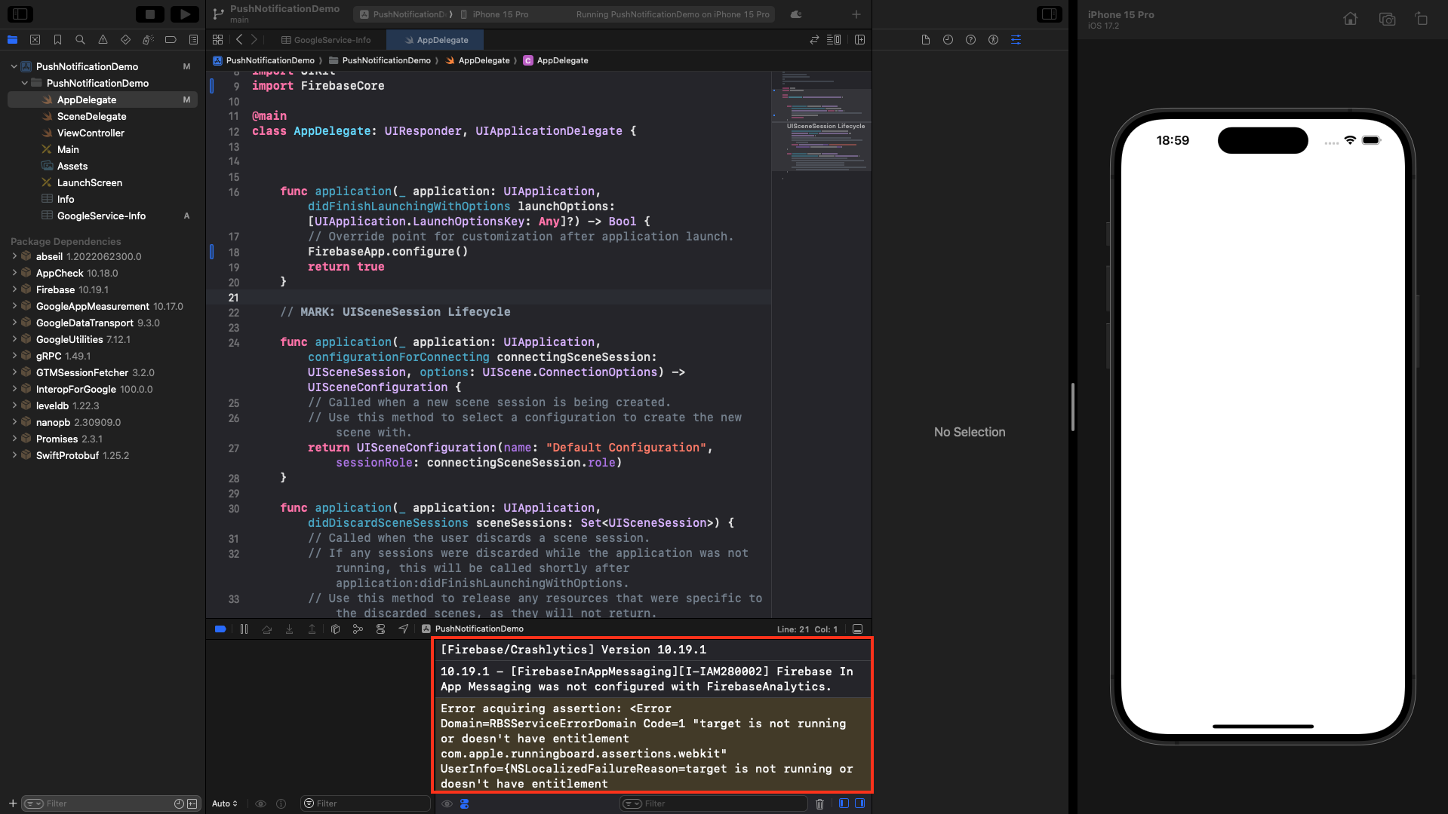
Task: Open the Breakpoint navigator
Action: pyautogui.click(x=171, y=40)
